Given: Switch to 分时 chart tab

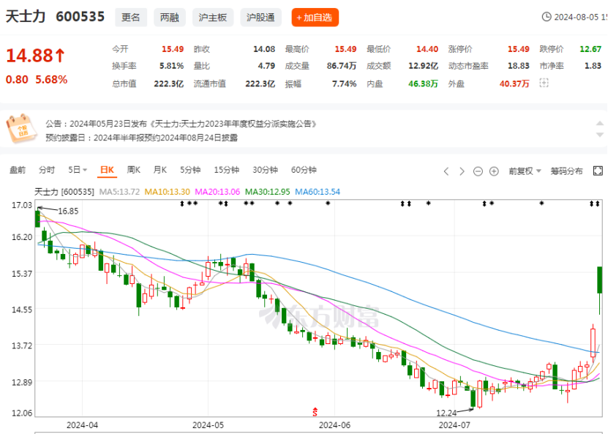Looking at the screenshot, I should coord(47,170).
